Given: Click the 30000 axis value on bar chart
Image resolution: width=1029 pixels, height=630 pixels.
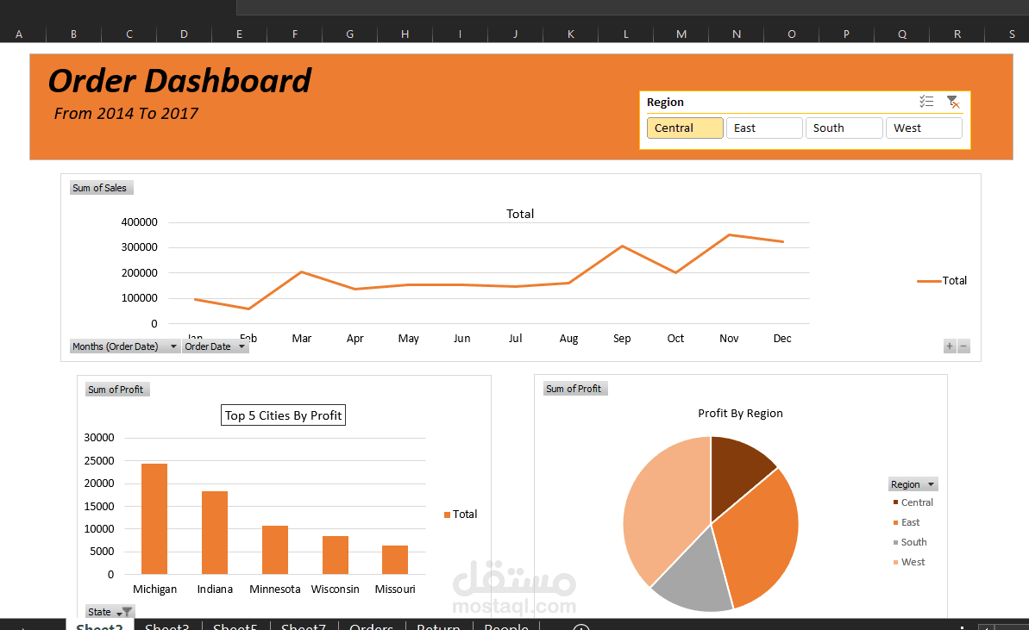Looking at the screenshot, I should coord(99,437).
